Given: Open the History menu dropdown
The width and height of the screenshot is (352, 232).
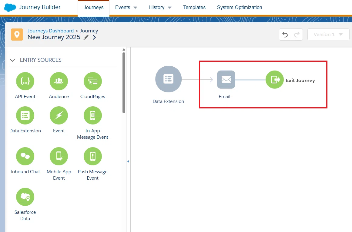Looking at the screenshot, I should [160, 7].
